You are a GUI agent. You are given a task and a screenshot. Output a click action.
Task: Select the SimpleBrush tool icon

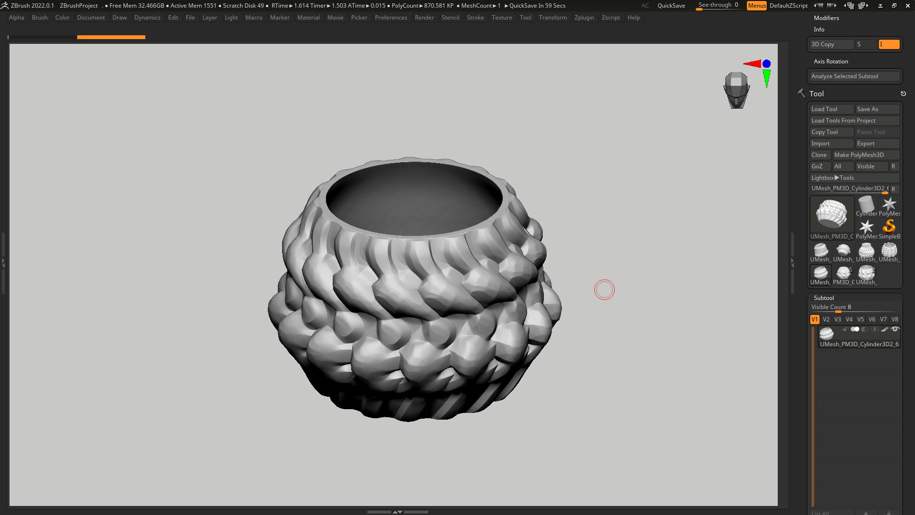point(889,228)
